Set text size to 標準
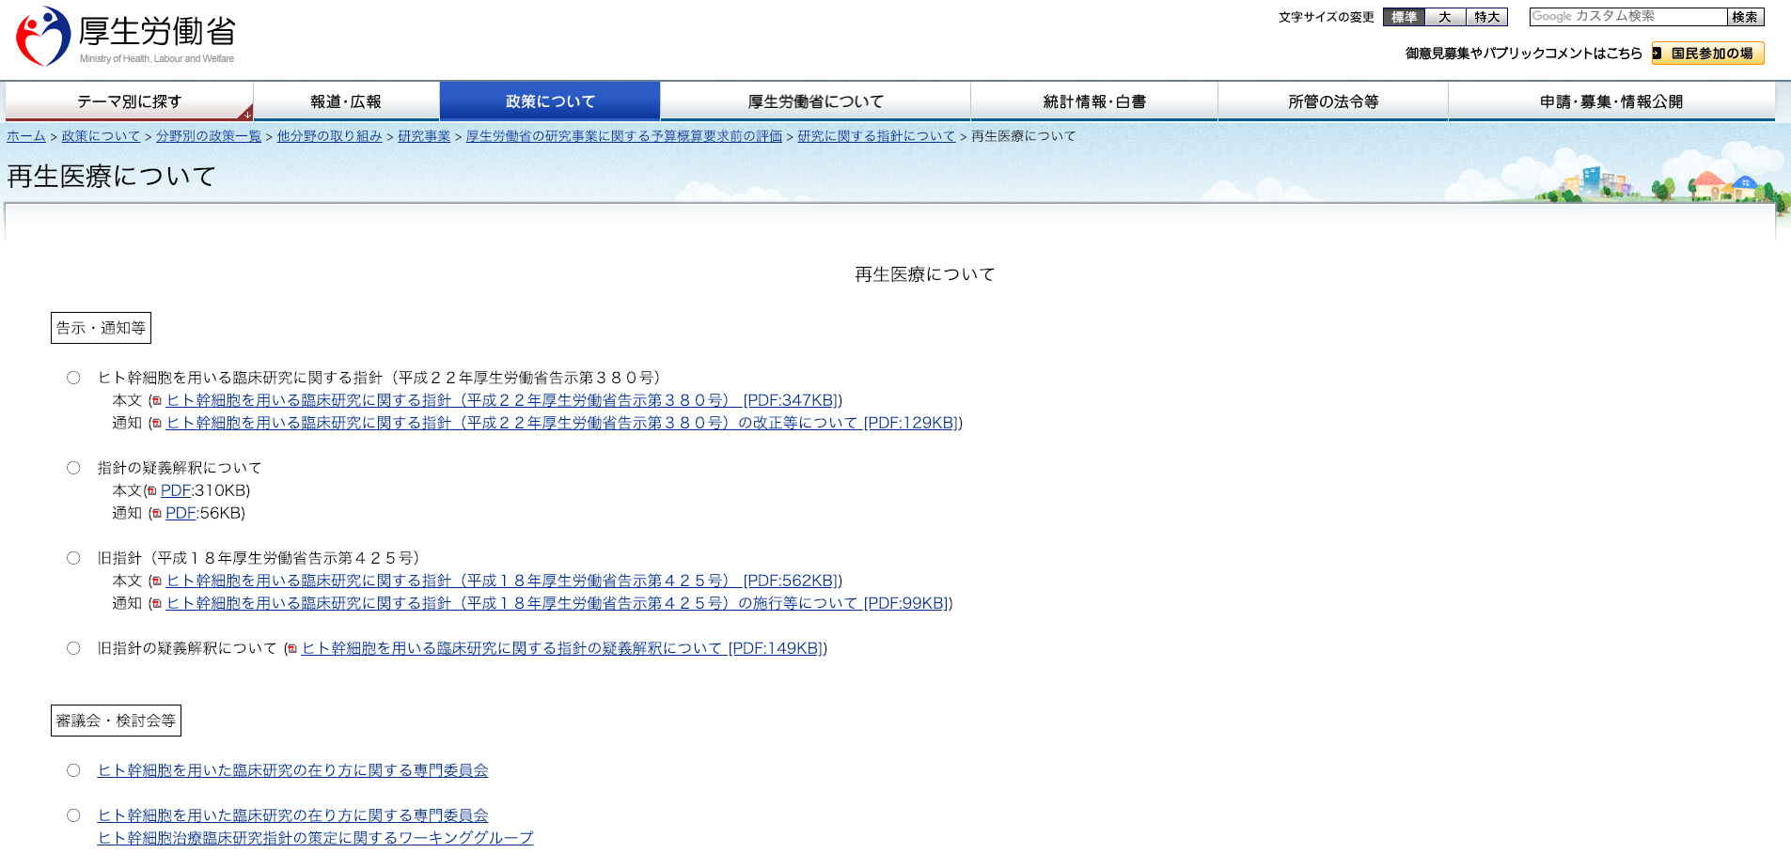The width and height of the screenshot is (1791, 853). point(1404,17)
